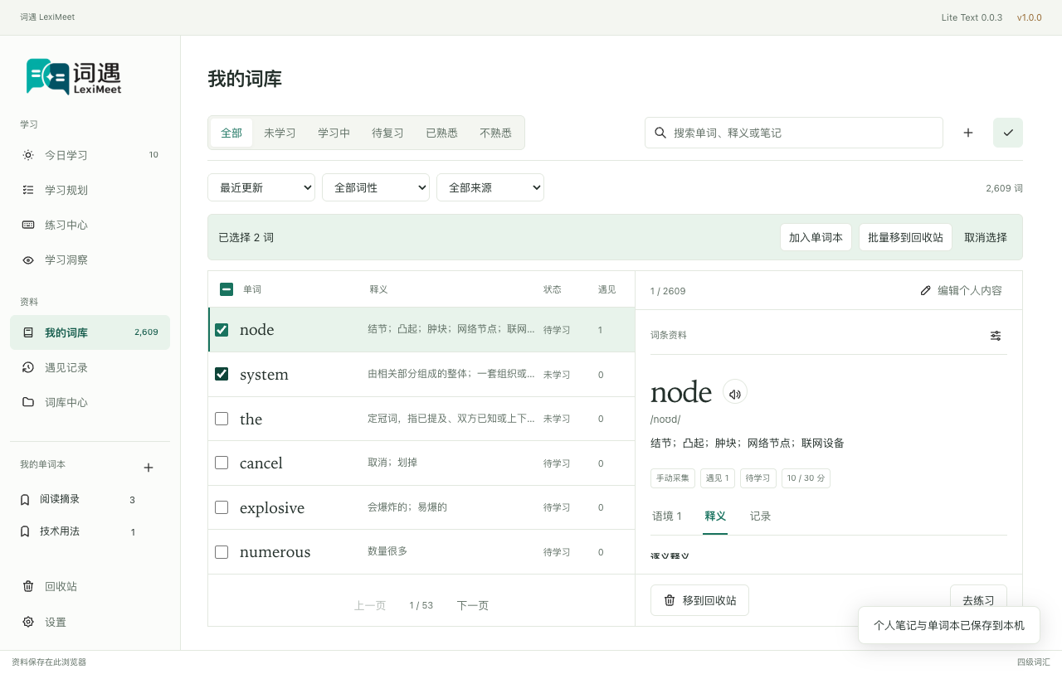Click the 学习洞察 eye icon
Screen dimensions: 1062x674
pos(28,259)
